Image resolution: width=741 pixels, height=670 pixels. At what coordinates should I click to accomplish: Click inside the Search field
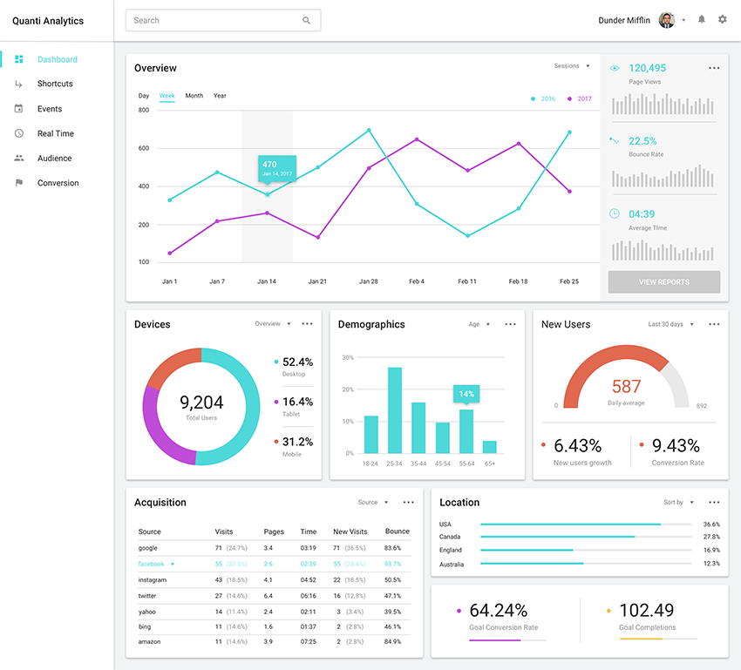click(x=222, y=19)
